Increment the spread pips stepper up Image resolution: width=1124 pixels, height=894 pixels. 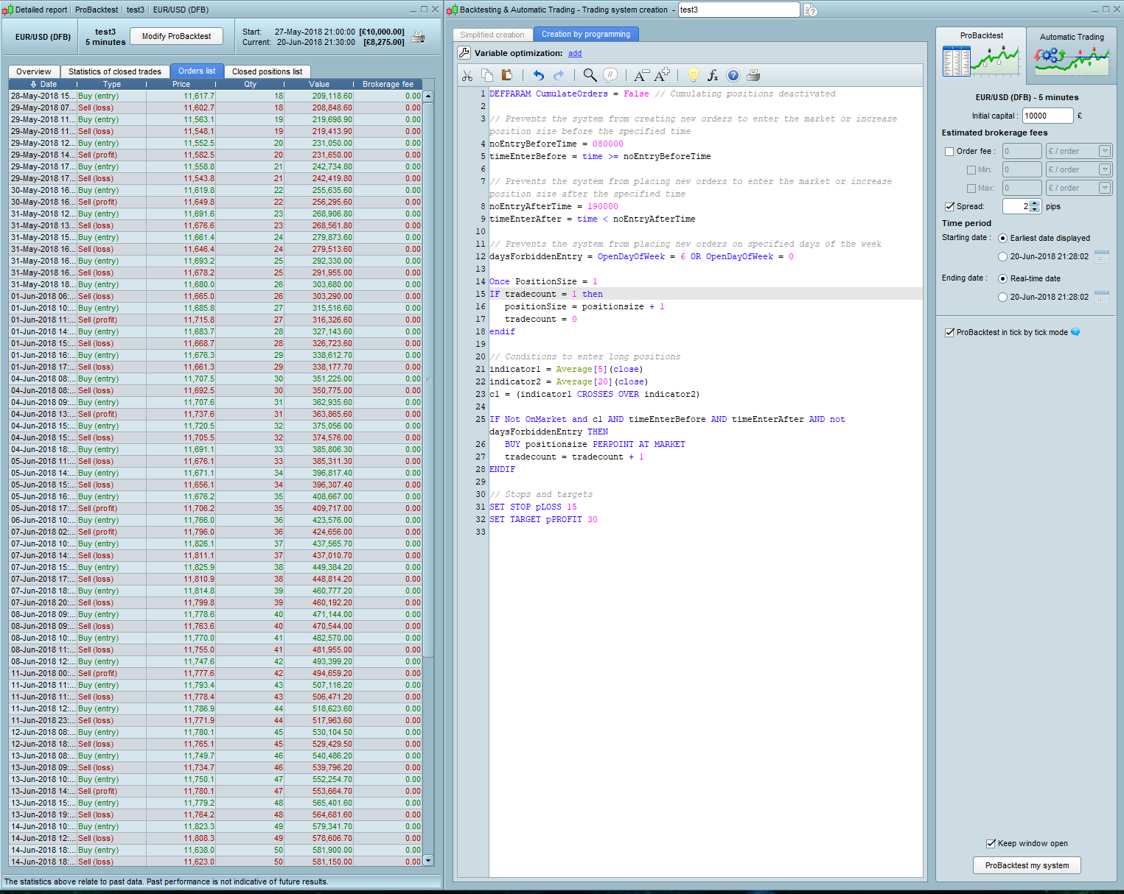tap(1034, 203)
